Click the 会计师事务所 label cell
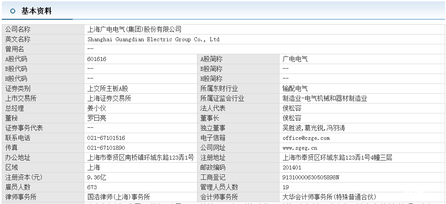This screenshot has width=446, height=204. (x=238, y=197)
